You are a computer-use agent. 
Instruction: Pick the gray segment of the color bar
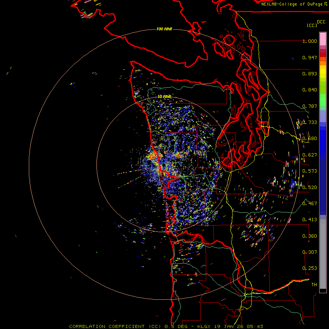click(323, 254)
